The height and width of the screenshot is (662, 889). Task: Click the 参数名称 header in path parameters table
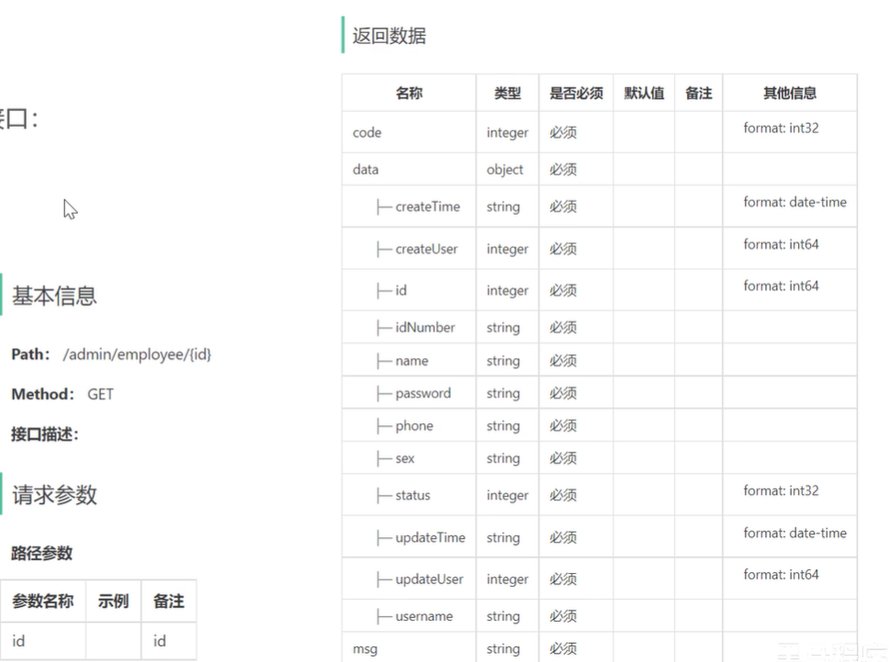[x=42, y=601]
